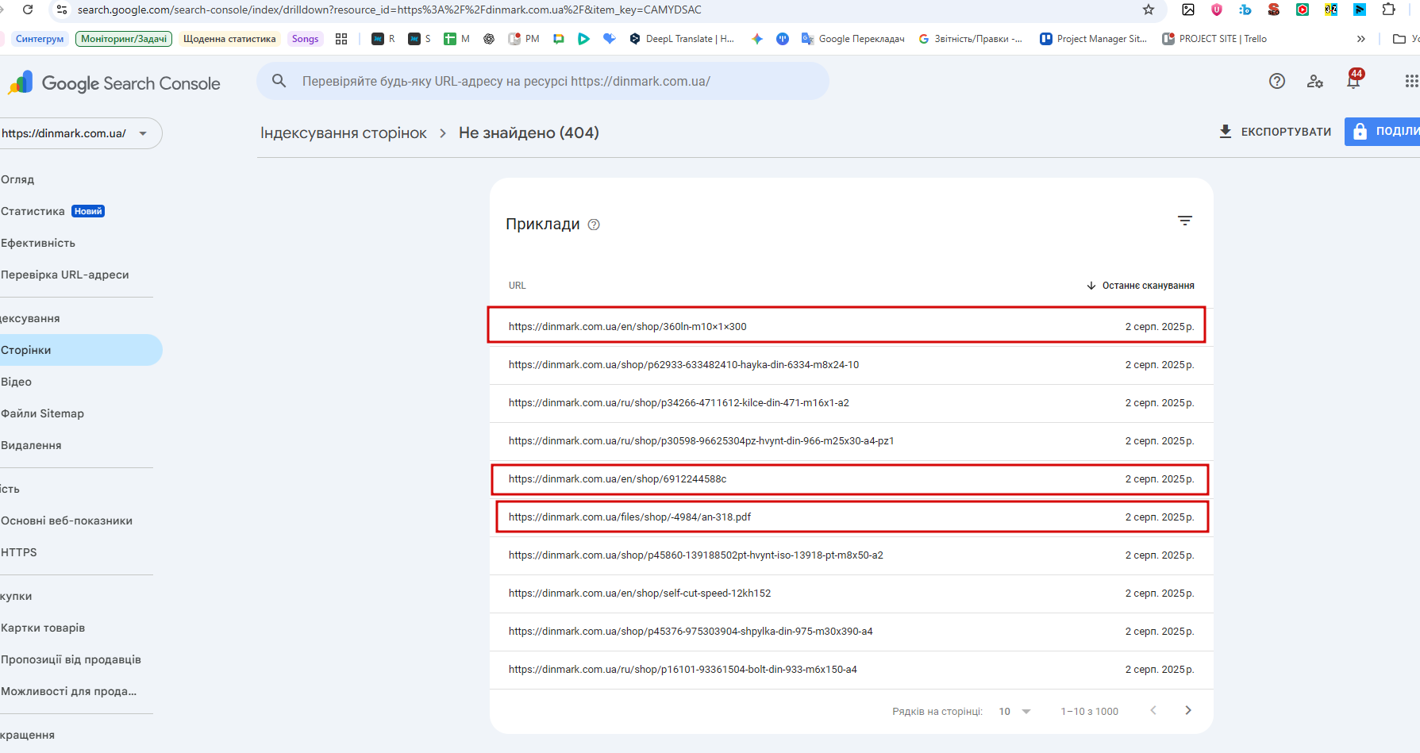Go to previous page of results
The image size is (1420, 753).
1153,710
